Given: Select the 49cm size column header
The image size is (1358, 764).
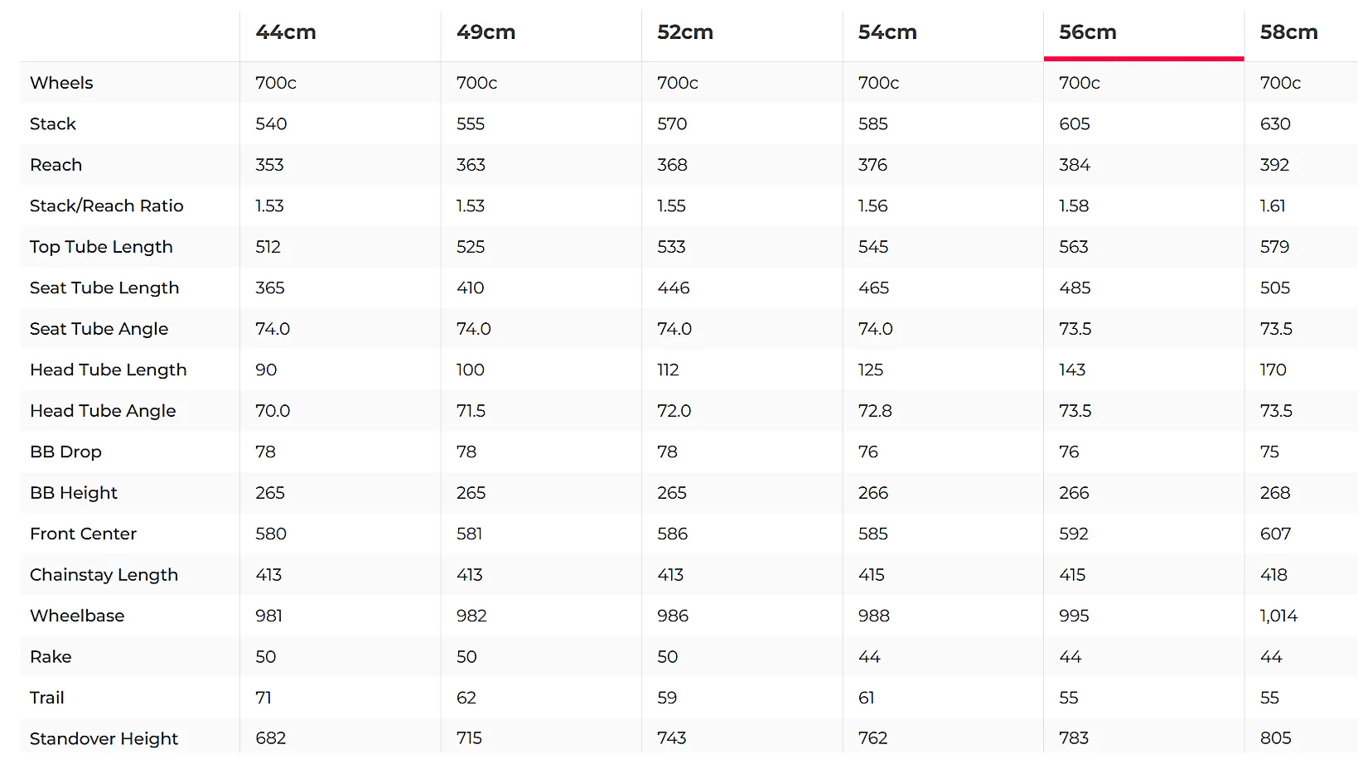Looking at the screenshot, I should pyautogui.click(x=486, y=32).
